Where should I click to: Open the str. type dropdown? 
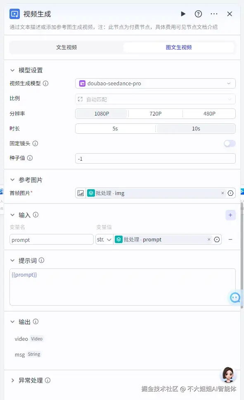(x=104, y=239)
